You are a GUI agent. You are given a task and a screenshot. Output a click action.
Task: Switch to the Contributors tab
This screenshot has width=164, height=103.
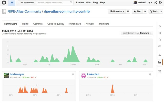(11, 24)
